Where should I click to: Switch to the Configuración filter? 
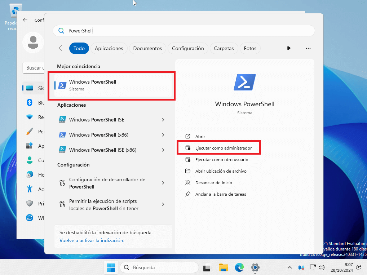[188, 48]
